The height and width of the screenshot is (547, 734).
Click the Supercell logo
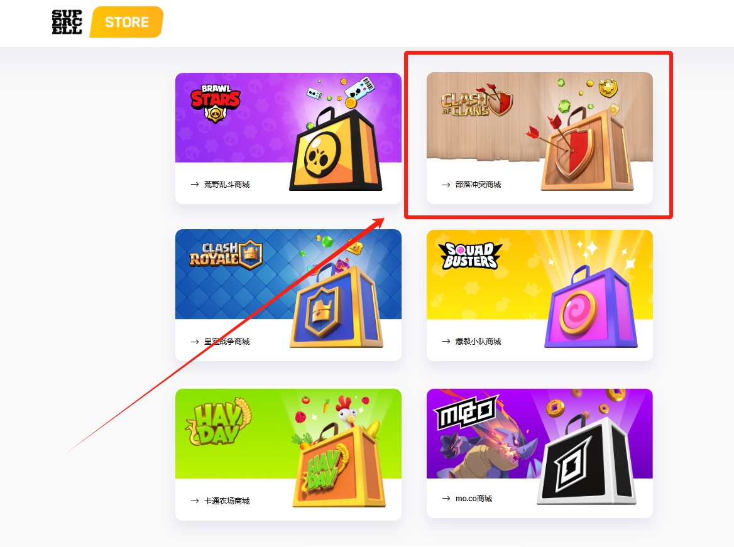pyautogui.click(x=67, y=22)
